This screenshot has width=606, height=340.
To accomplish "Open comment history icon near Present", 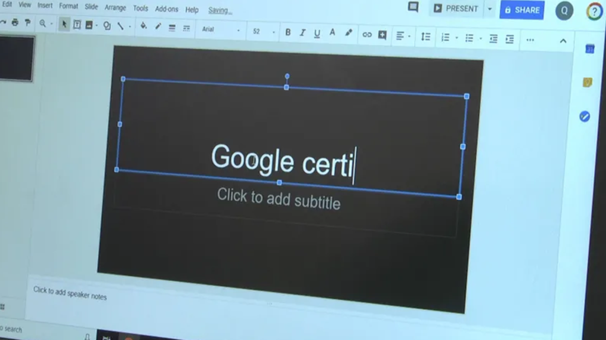I will point(412,7).
